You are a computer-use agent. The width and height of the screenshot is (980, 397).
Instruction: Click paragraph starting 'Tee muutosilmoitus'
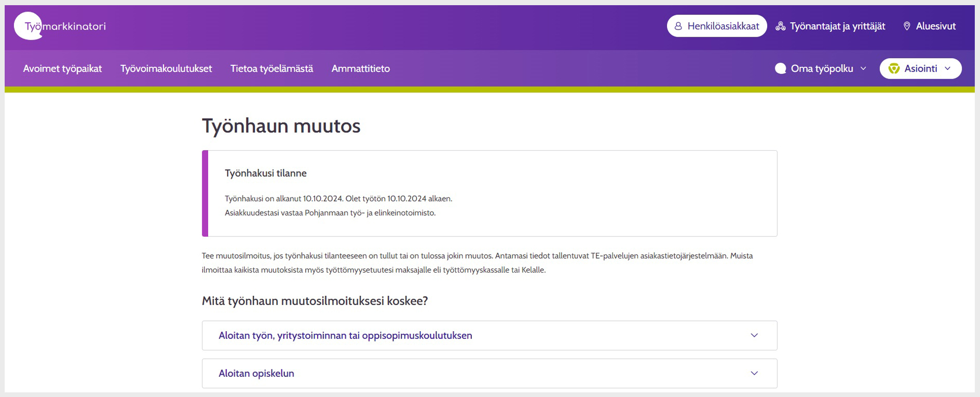point(478,263)
